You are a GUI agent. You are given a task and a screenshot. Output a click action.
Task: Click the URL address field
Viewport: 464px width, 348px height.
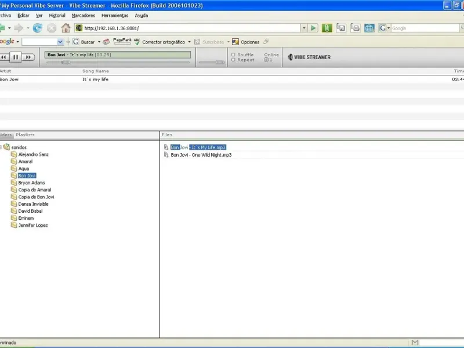point(192,28)
